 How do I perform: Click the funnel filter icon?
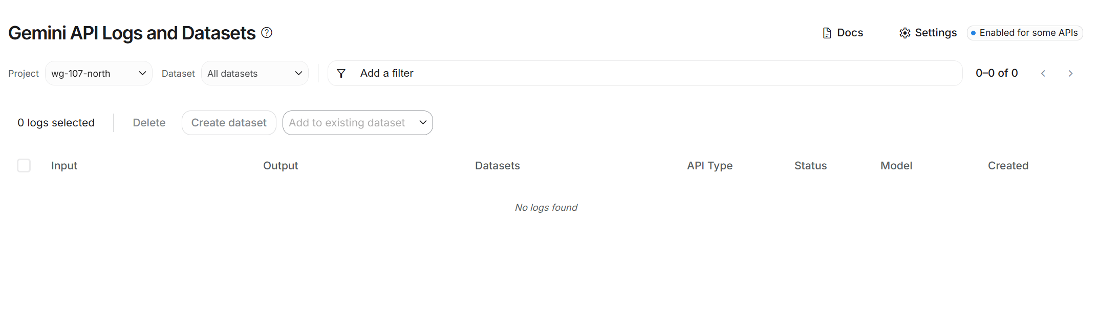pos(341,74)
